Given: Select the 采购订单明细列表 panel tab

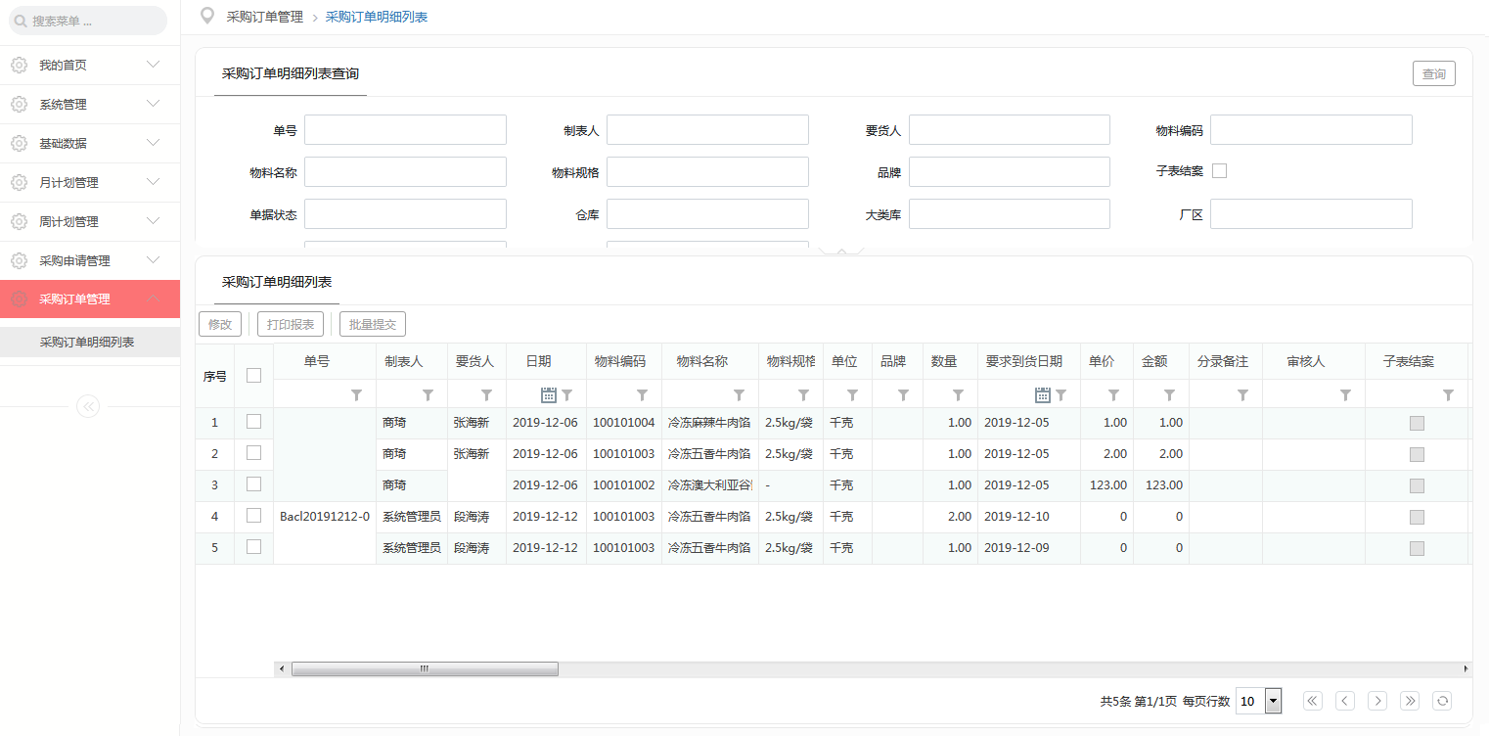Looking at the screenshot, I should [x=277, y=282].
